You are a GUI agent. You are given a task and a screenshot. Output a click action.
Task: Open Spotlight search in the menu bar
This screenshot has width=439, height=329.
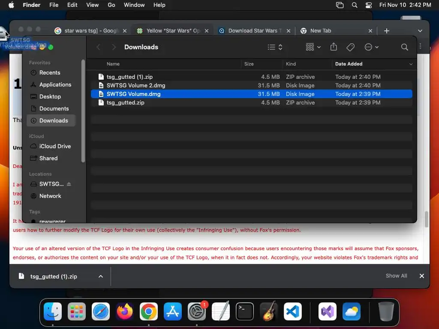click(355, 5)
